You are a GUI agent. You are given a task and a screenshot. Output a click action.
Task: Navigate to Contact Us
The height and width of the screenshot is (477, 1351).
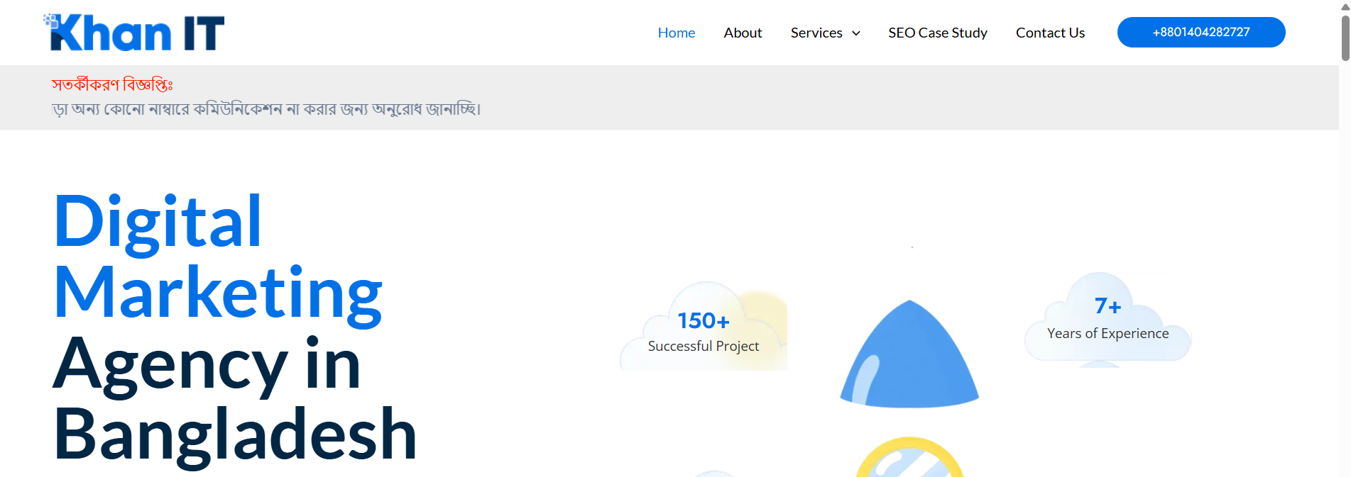(x=1050, y=33)
